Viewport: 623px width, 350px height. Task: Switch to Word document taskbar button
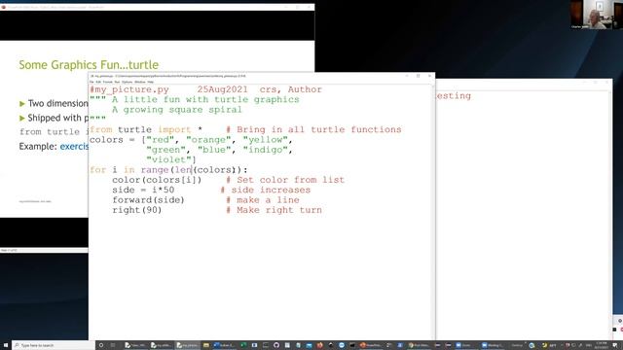click(x=225, y=345)
